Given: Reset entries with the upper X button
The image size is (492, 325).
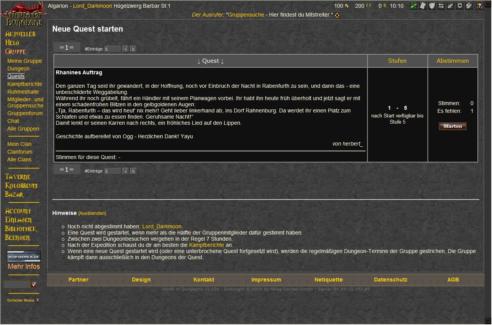Looking at the screenshot, I should pos(133,49).
